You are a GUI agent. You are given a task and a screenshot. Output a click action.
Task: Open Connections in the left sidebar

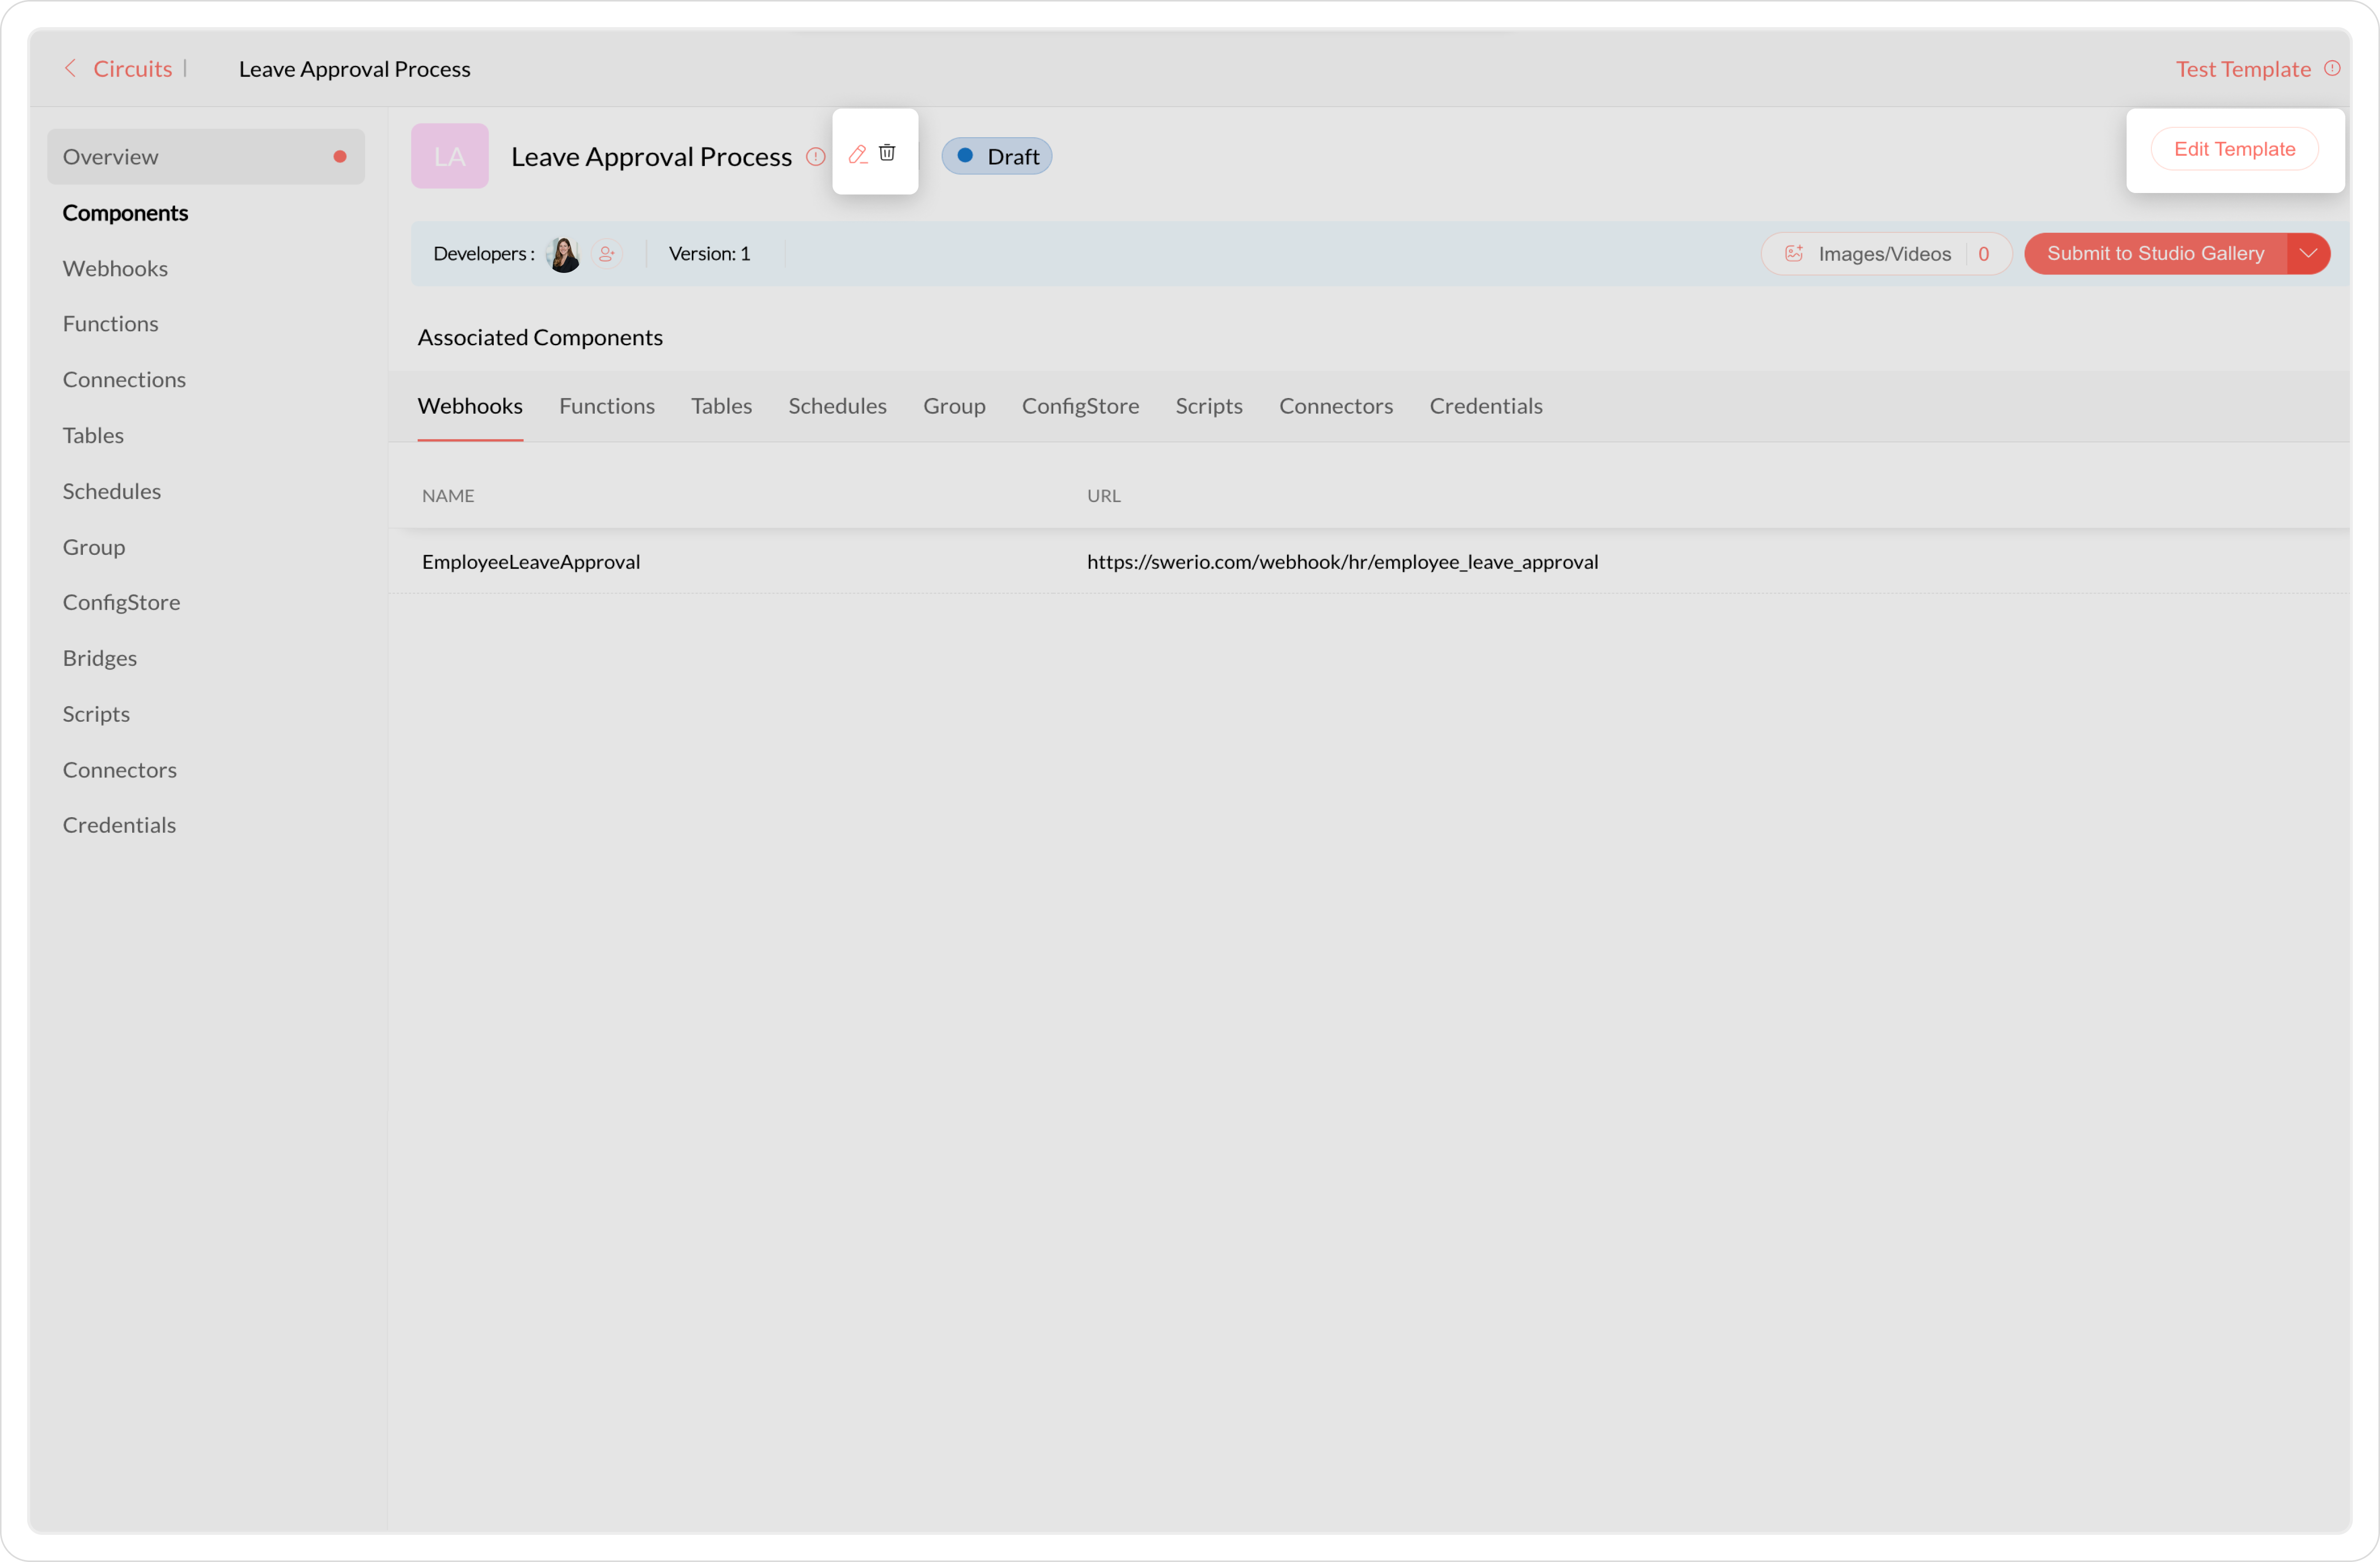click(124, 380)
